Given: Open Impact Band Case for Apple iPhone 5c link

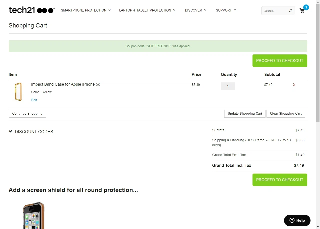Looking at the screenshot, I should click(65, 84).
